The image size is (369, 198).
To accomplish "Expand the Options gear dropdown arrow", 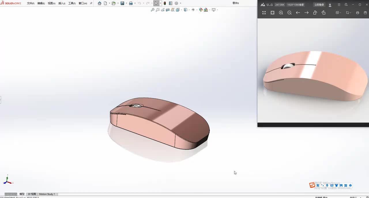I will pyautogui.click(x=180, y=3).
